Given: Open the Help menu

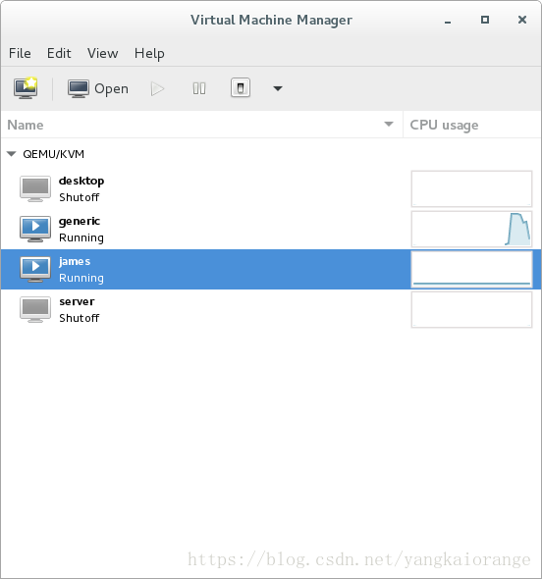Looking at the screenshot, I should 149,54.
